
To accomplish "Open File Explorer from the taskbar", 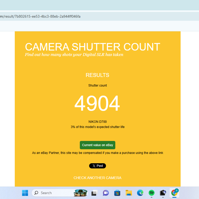I will 129,193.
